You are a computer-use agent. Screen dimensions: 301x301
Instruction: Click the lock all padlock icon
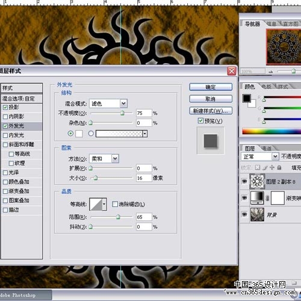pos(279,167)
